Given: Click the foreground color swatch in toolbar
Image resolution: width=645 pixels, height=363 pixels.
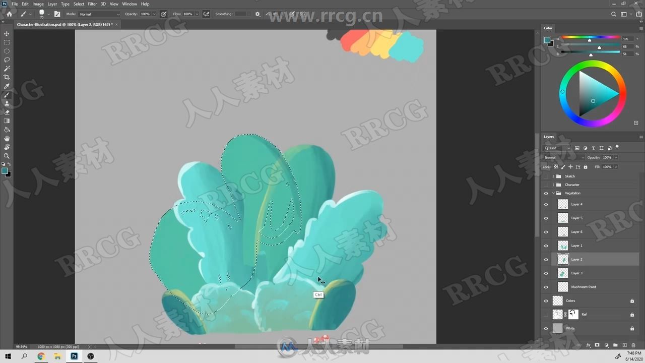Looking at the screenshot, I should [5, 171].
